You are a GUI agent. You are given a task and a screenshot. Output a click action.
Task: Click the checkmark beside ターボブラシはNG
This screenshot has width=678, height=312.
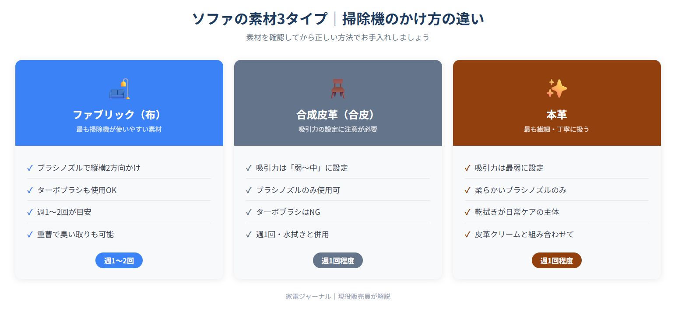pyautogui.click(x=249, y=212)
